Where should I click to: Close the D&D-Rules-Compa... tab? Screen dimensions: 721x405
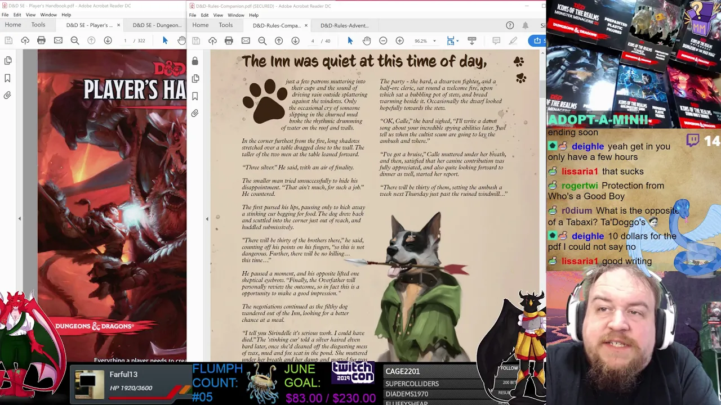click(x=306, y=25)
